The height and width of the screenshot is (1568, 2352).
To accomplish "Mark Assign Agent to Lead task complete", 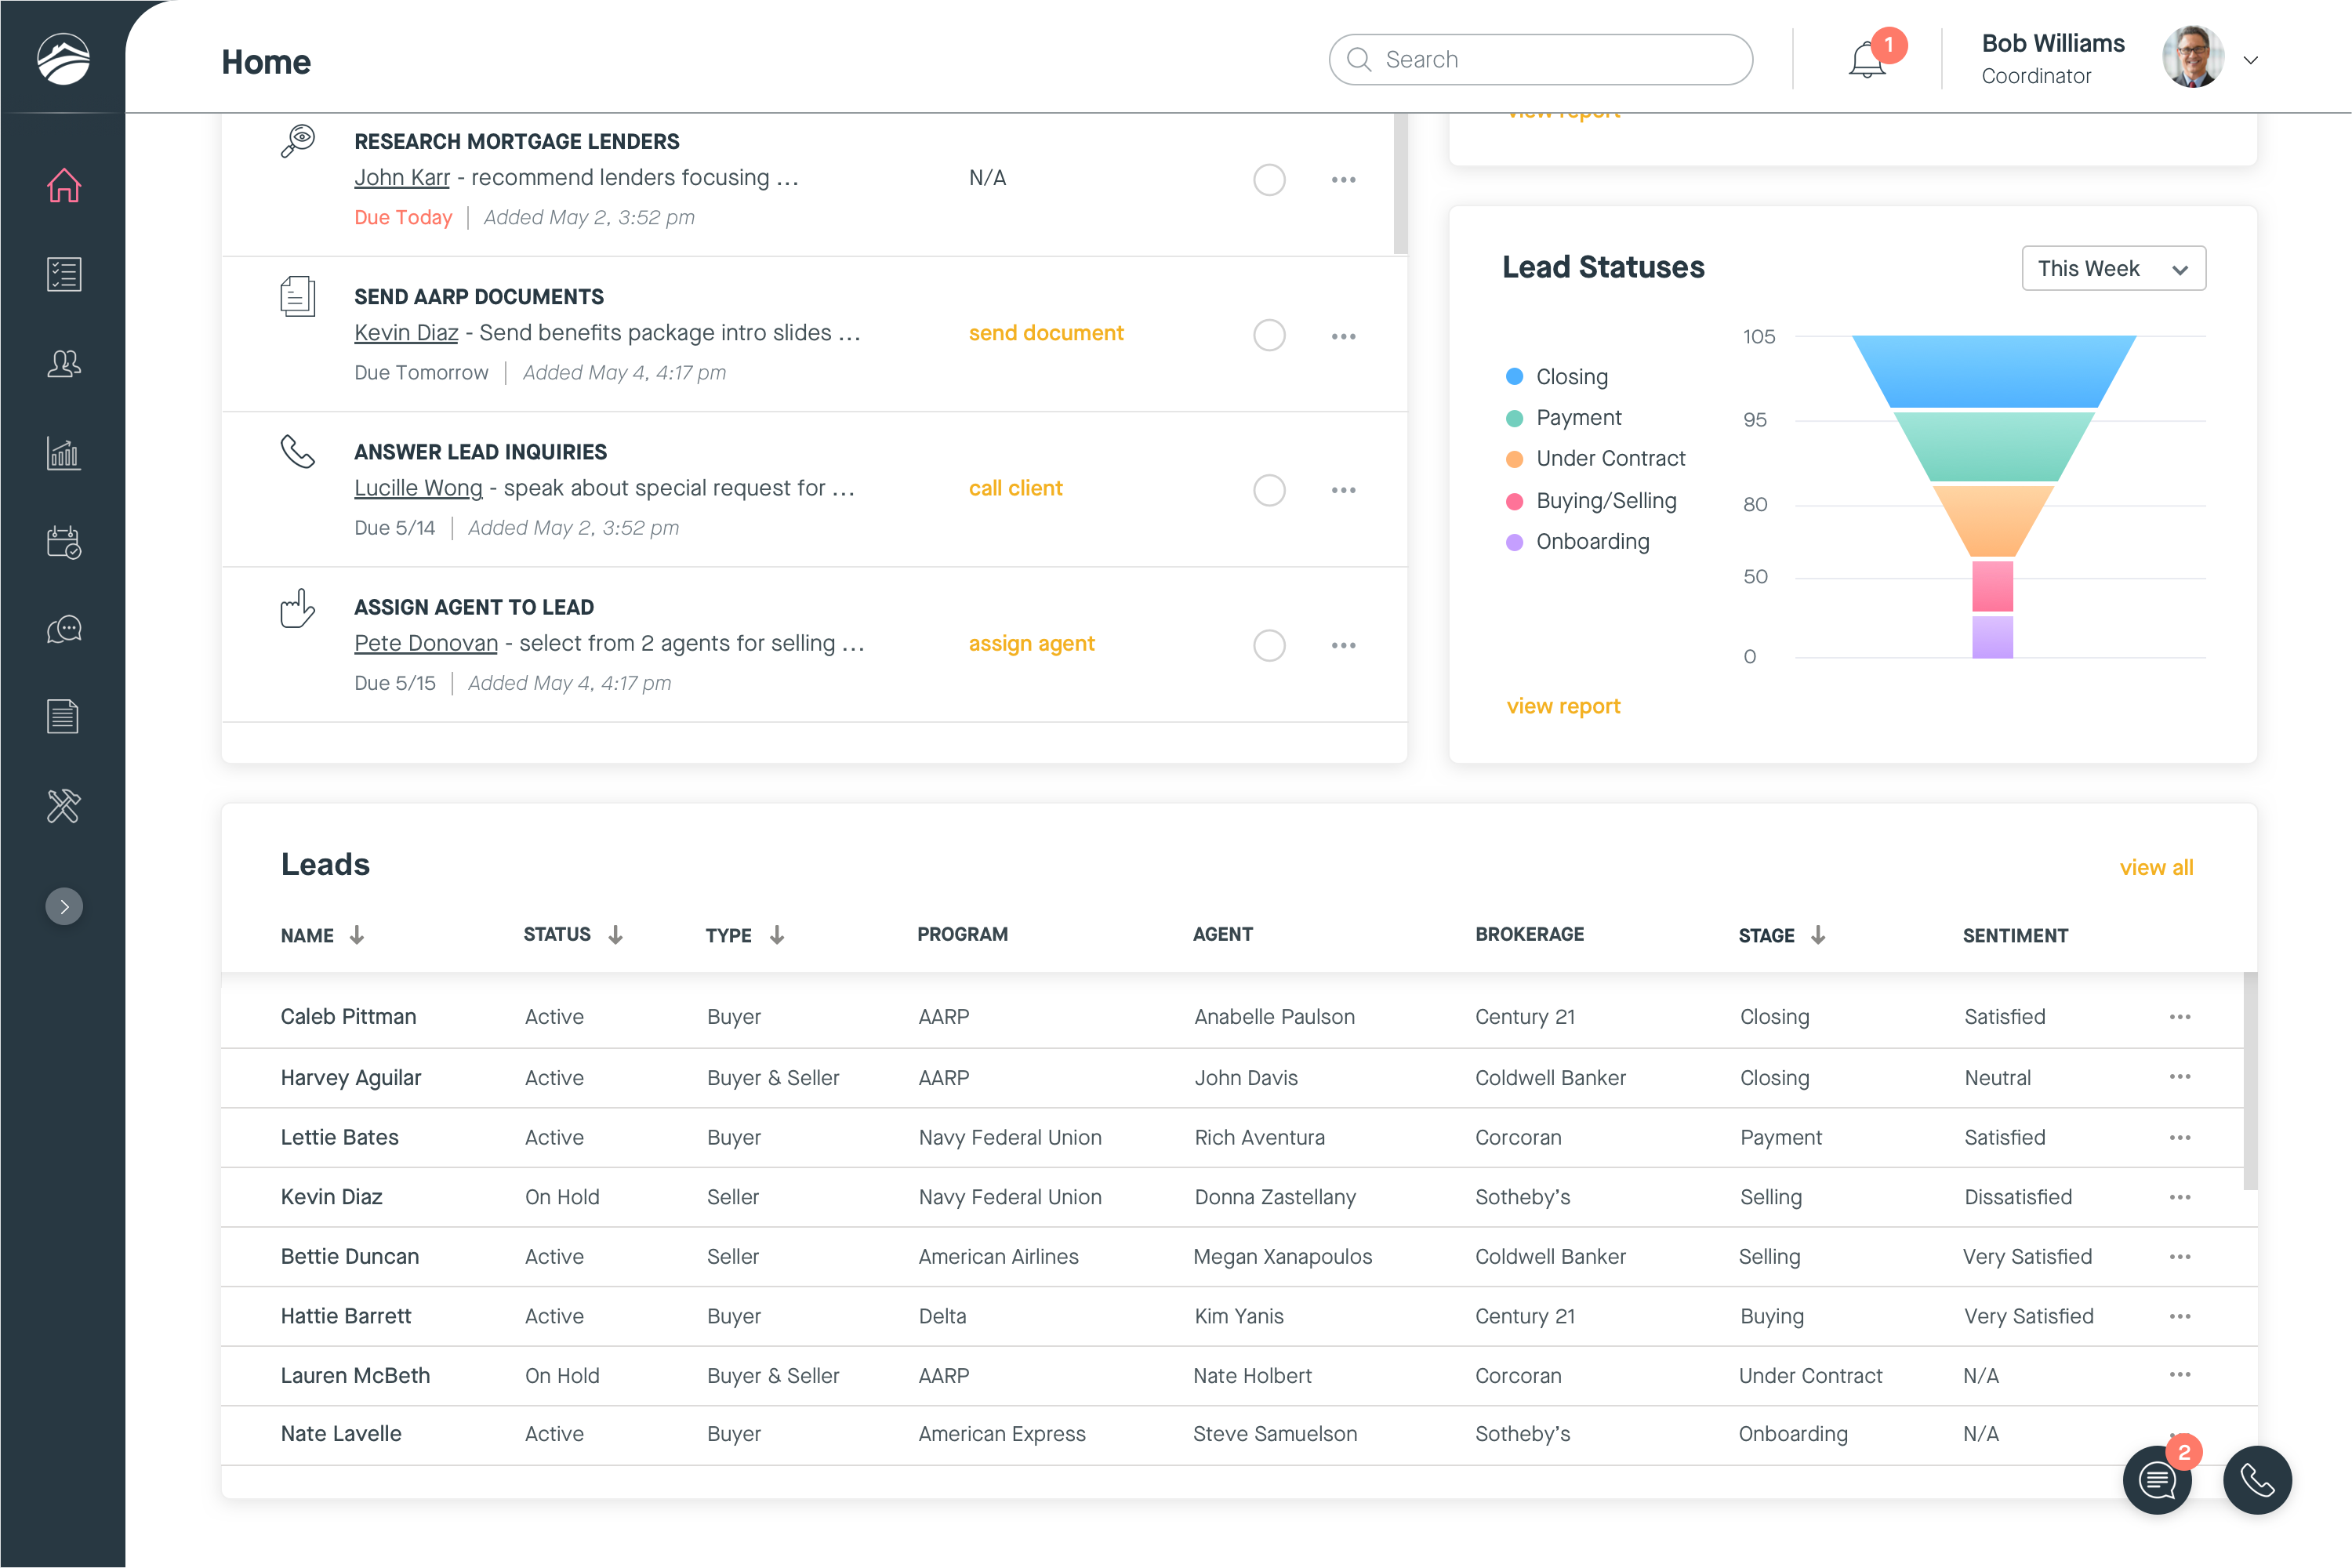I will coord(1269,645).
